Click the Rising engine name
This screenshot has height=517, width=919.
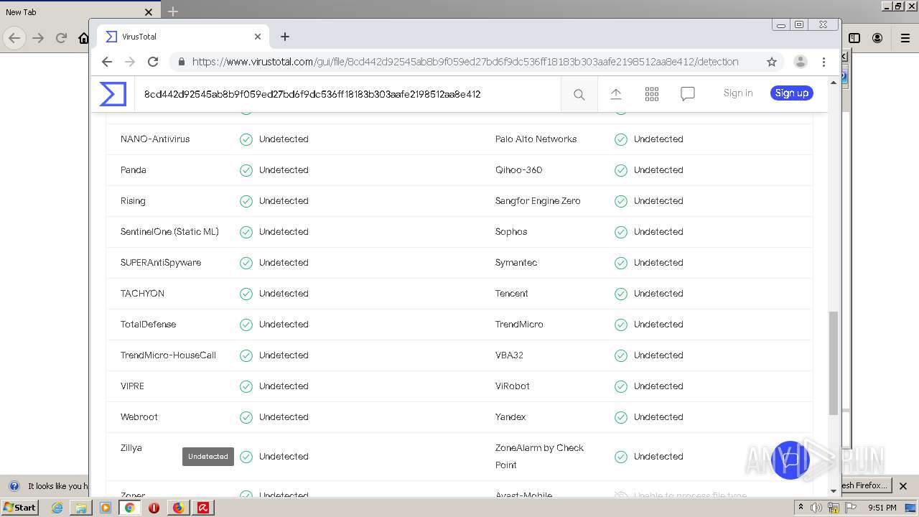(x=133, y=201)
